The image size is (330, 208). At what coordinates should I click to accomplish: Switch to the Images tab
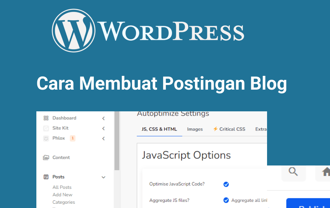tap(195, 129)
